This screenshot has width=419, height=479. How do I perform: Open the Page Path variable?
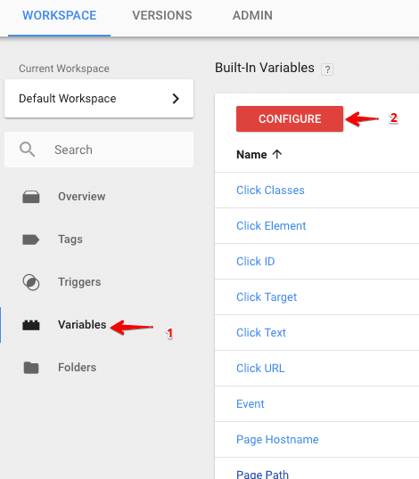click(262, 475)
